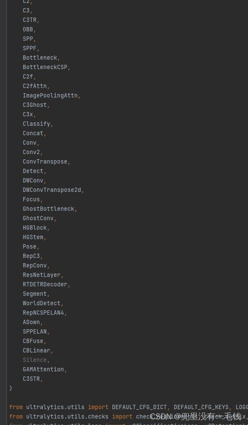This screenshot has height=425, width=248.
Task: Place the cursor on RTDETRDecoder
Action: (x=45, y=284)
